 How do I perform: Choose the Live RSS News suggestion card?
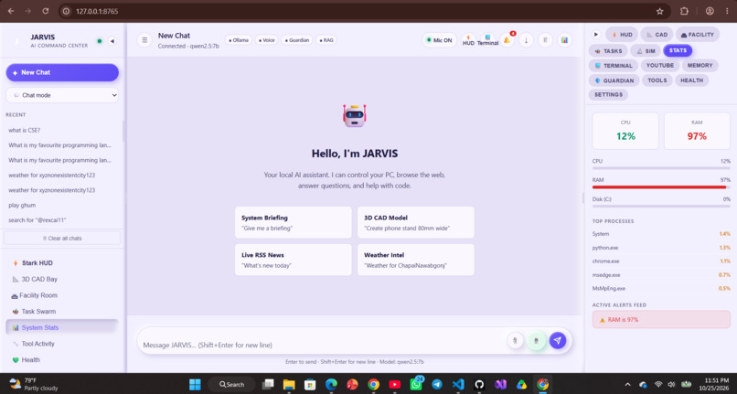tap(294, 260)
